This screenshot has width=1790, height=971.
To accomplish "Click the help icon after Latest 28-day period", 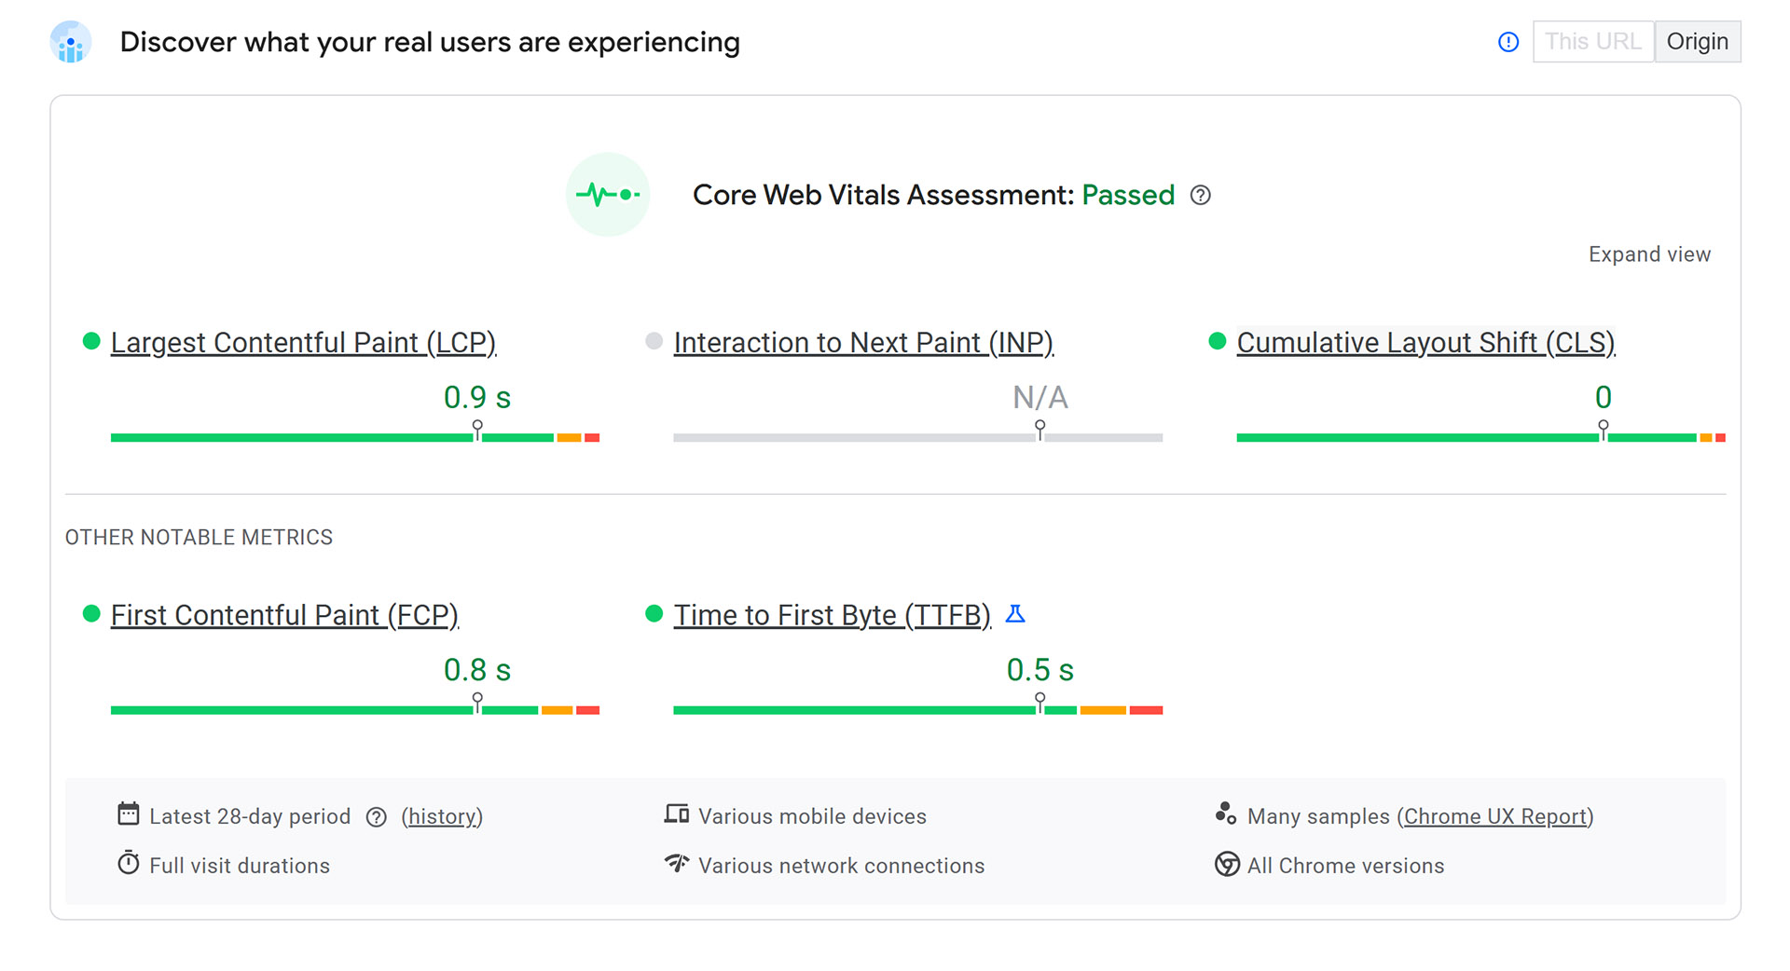I will [x=376, y=816].
